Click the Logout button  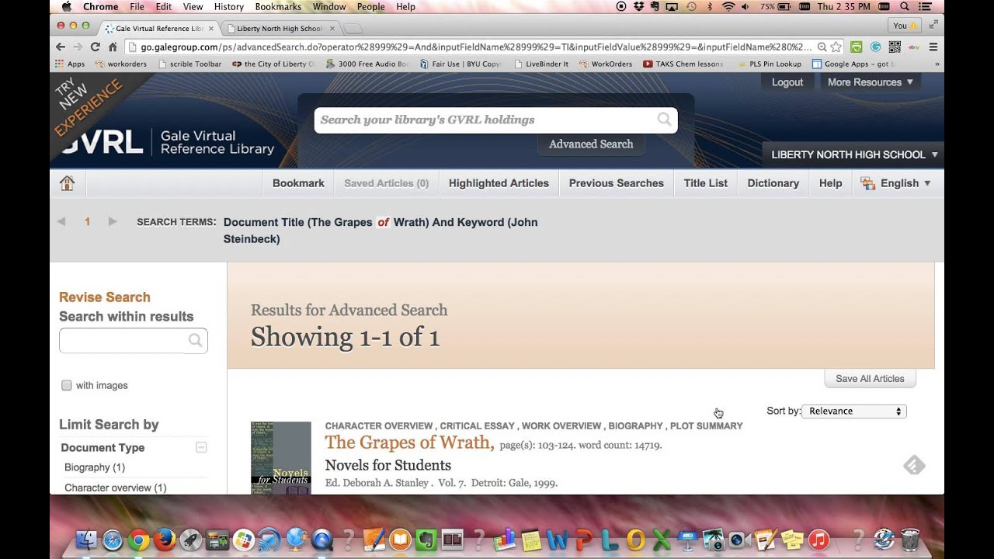coord(787,82)
